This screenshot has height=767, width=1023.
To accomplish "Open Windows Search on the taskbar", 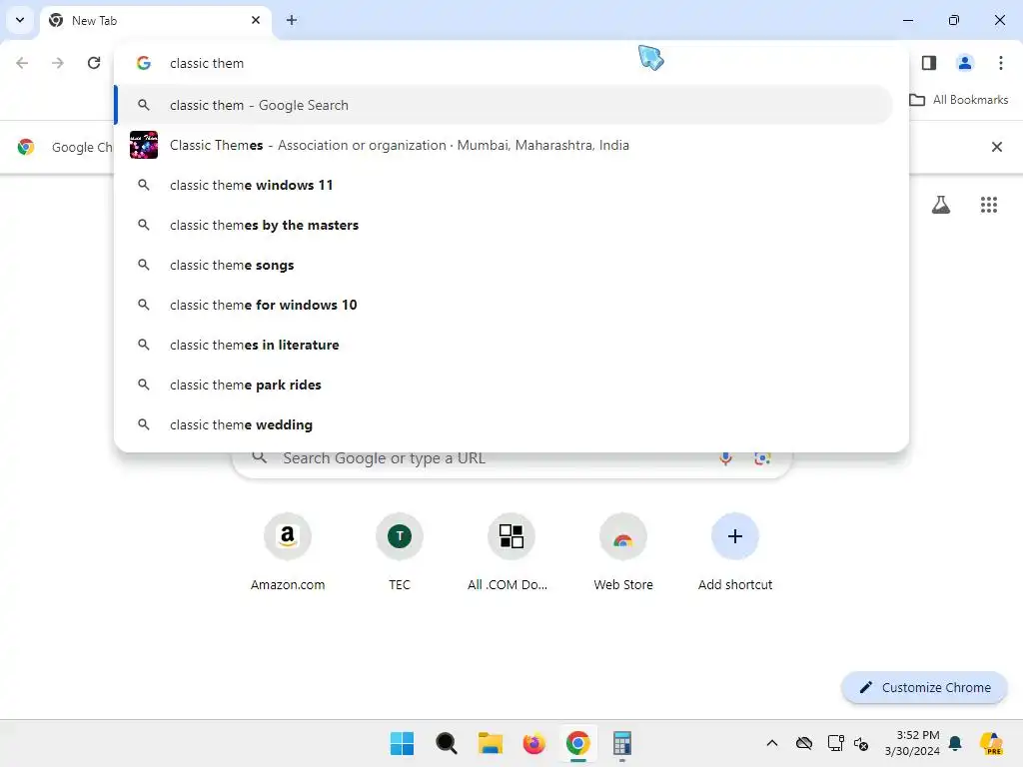I will tap(447, 743).
